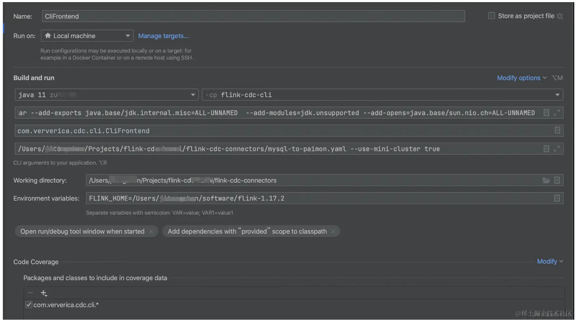Uncheck the com.ververica.cdc.cli.* coverage checkbox

click(x=29, y=305)
